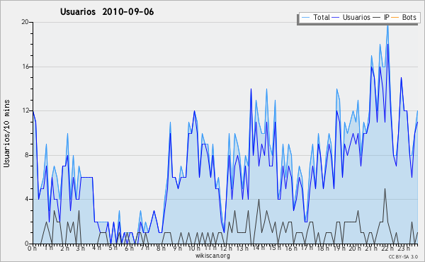Click the x-axis label '0 h'
425x262 pixels.
tap(33, 248)
